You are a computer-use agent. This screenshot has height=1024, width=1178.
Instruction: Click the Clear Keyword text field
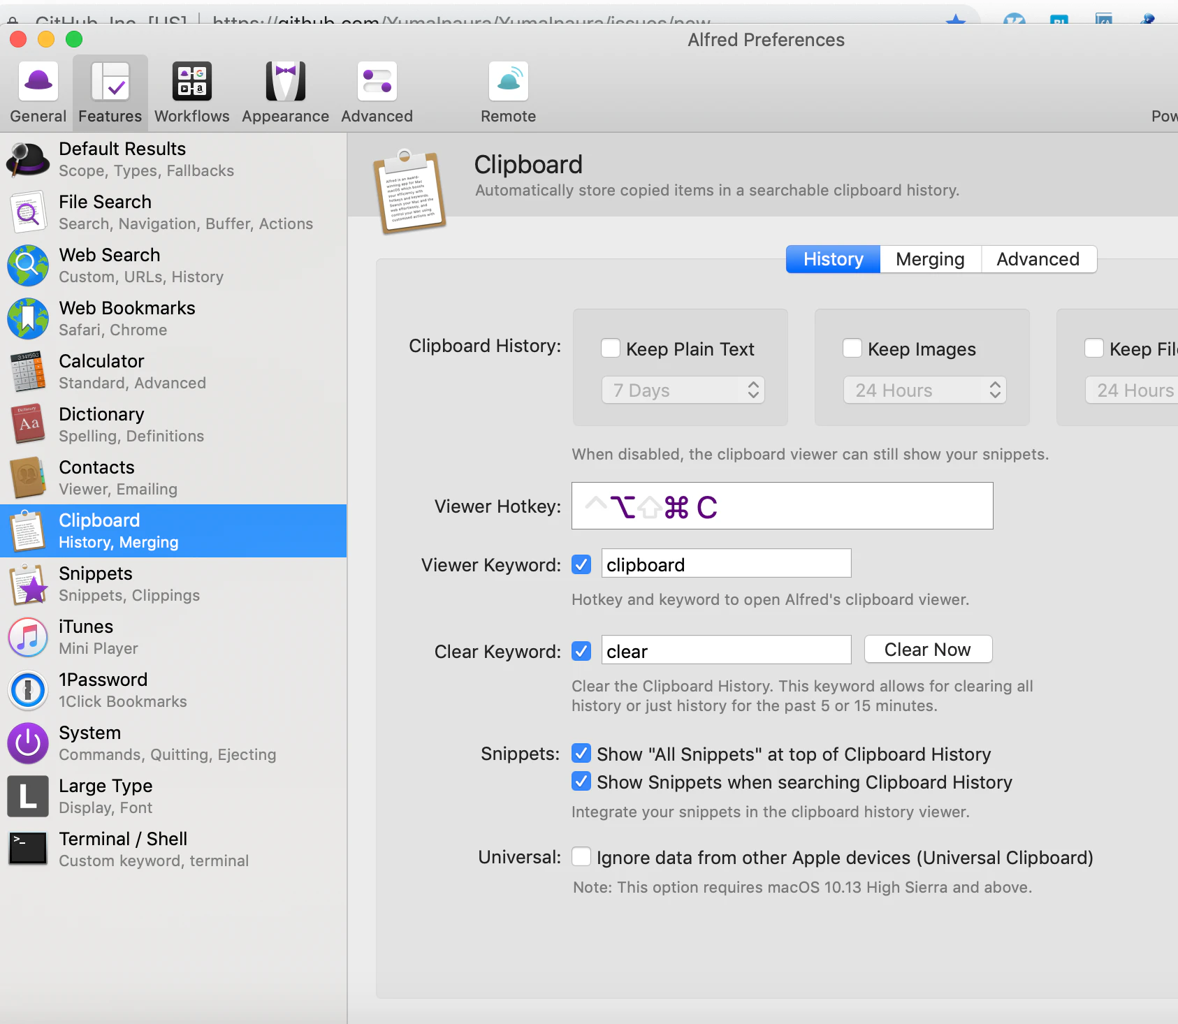(x=727, y=650)
